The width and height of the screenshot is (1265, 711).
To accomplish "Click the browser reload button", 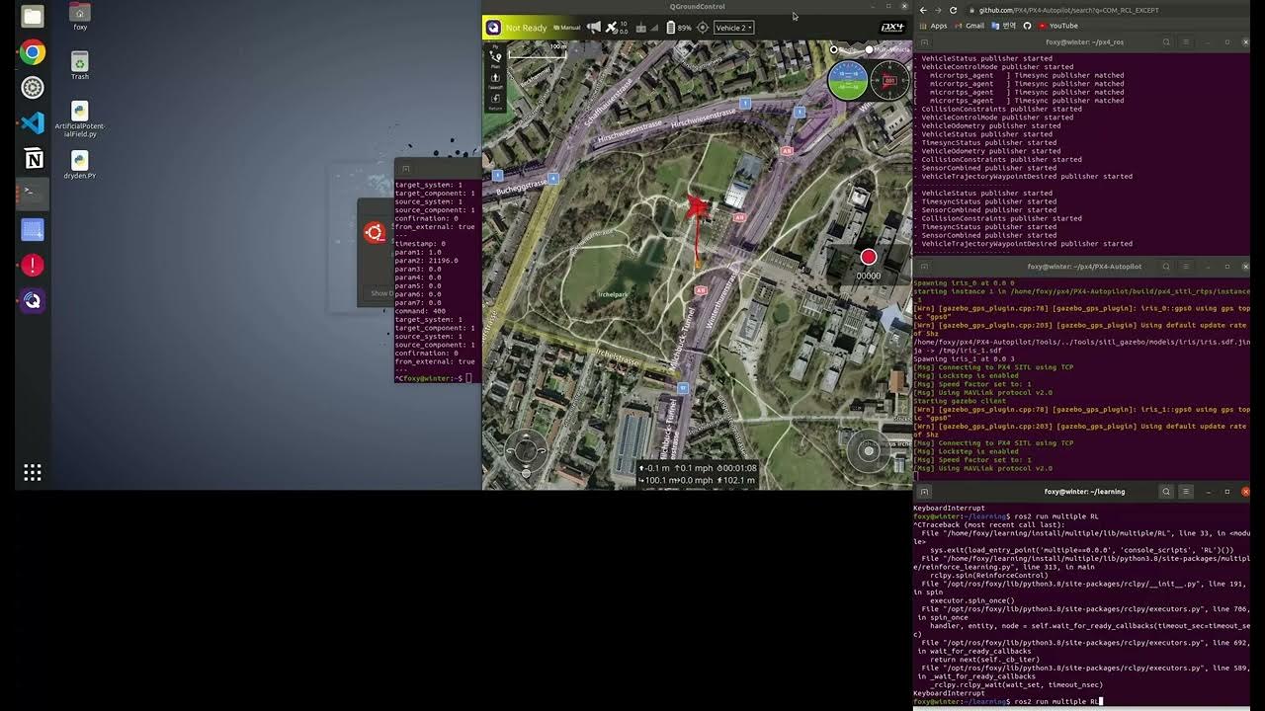I will click(953, 10).
